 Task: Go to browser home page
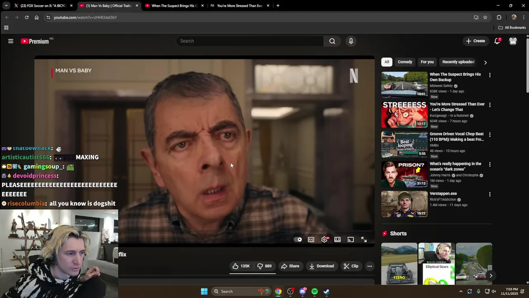pos(36,17)
